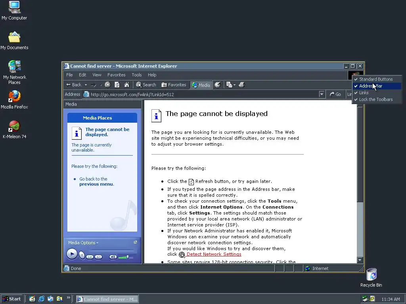The width and height of the screenshot is (406, 304).
Task: Open the Tools menu
Action: point(136,75)
